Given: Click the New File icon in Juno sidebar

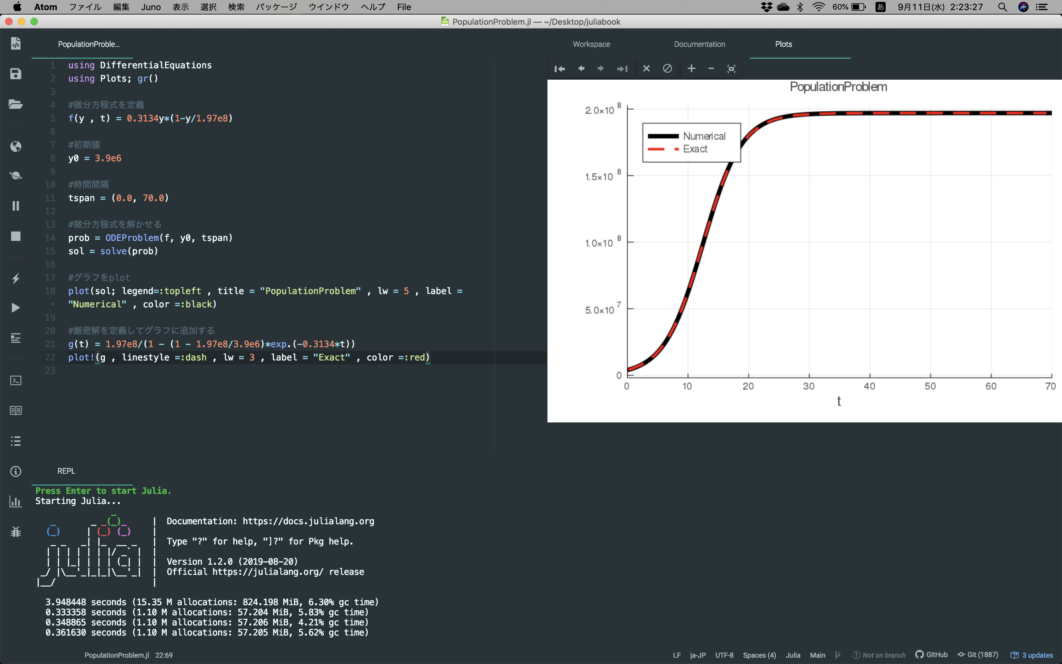Looking at the screenshot, I should [16, 43].
